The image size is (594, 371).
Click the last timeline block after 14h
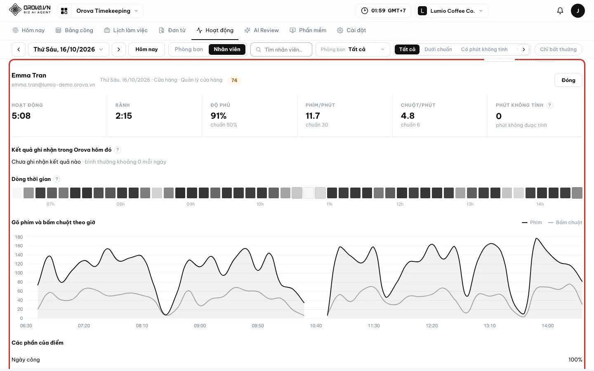(x=577, y=193)
